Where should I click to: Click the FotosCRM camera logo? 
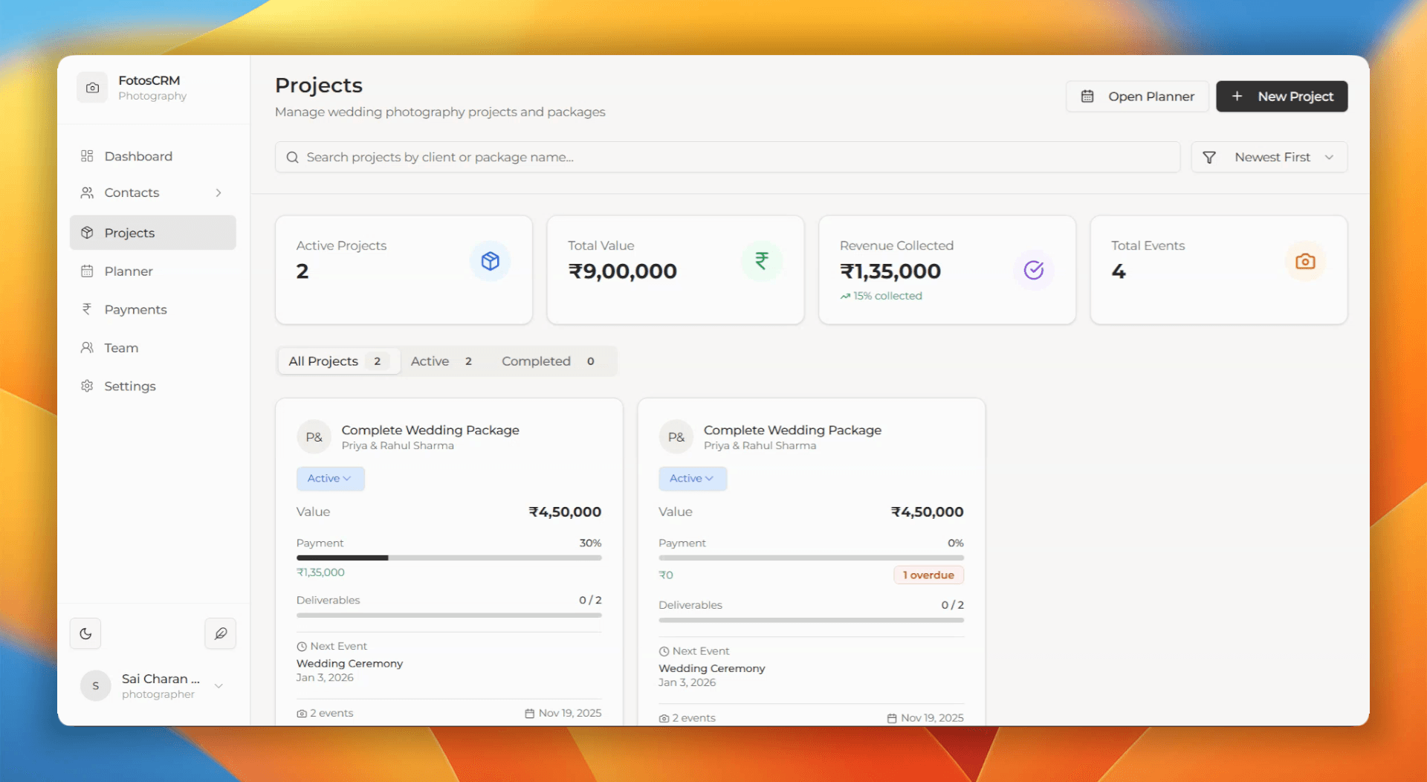[x=92, y=87]
